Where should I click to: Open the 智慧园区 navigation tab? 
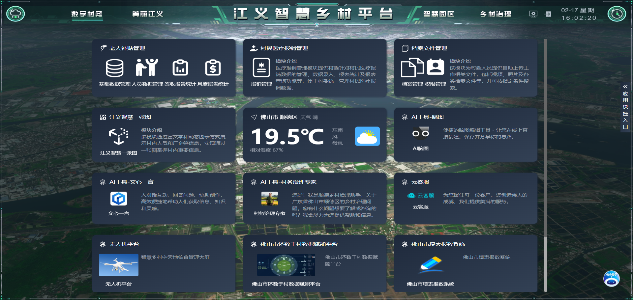[x=439, y=14]
